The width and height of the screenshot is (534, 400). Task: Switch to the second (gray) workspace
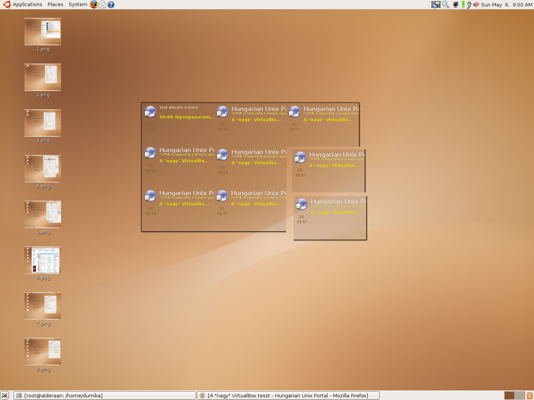click(520, 395)
